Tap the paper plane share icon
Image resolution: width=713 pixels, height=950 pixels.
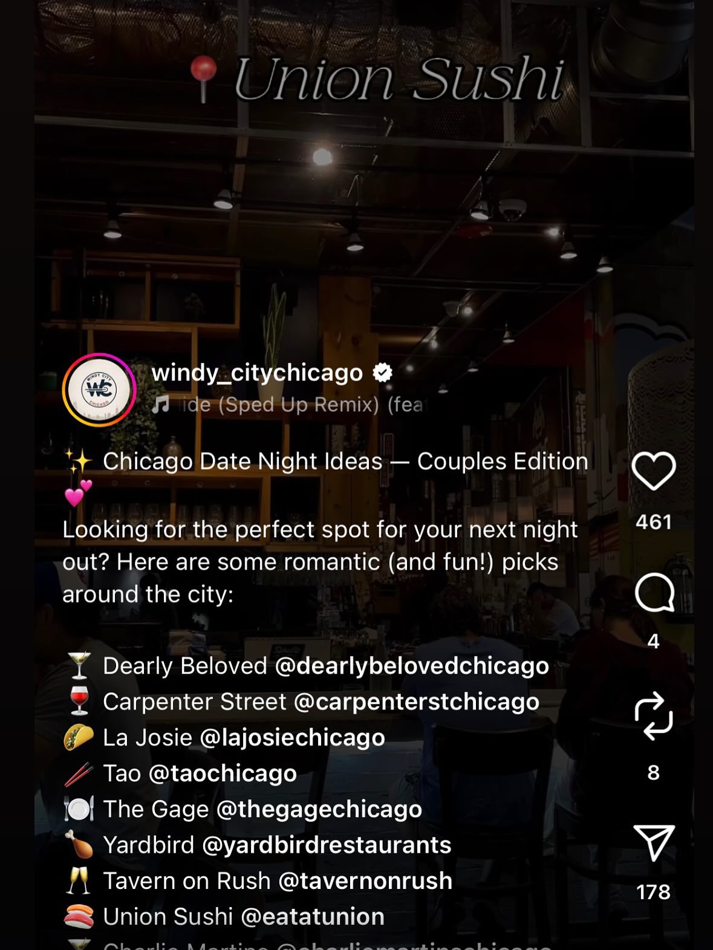pyautogui.click(x=654, y=842)
